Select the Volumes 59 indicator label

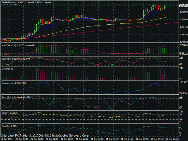click(x=8, y=69)
